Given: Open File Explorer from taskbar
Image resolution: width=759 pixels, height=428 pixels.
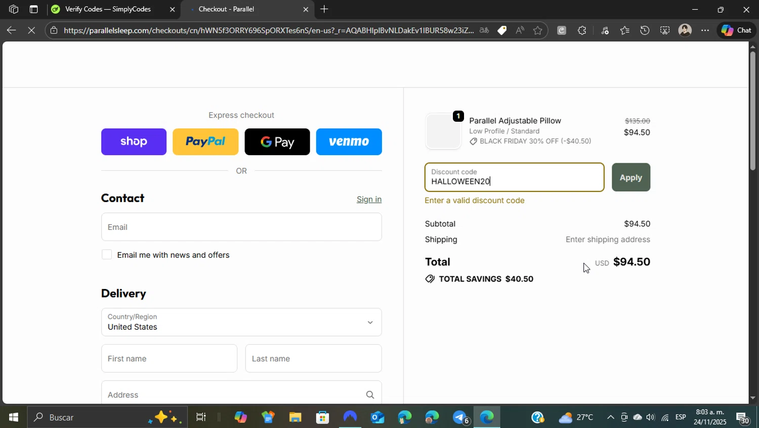Looking at the screenshot, I should (x=295, y=417).
